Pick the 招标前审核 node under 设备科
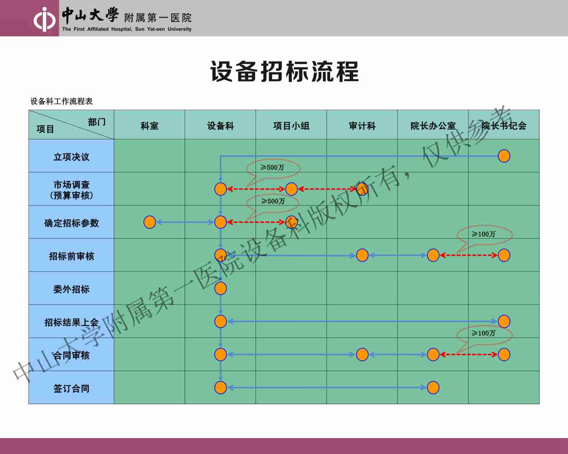 (220, 255)
